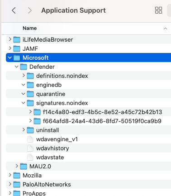Collapse the Microsoft folder
This screenshot has height=196, width=171.
[10, 57]
